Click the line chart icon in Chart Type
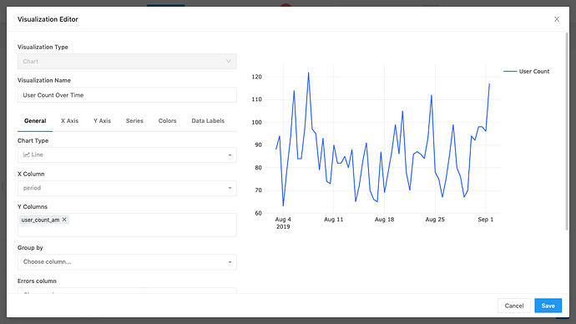 pyautogui.click(x=27, y=154)
